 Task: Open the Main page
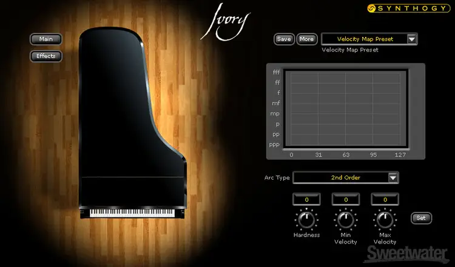click(x=46, y=39)
